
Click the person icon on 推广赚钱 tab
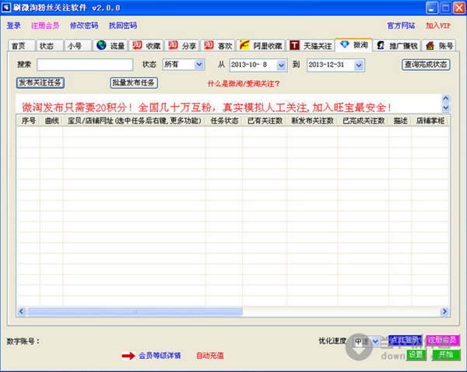coord(381,45)
